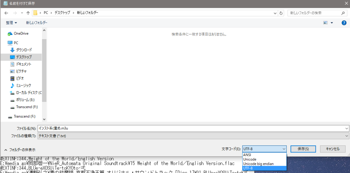Screen dimensions: 350x173
Task: Click 新しいフォルダー toolbar button
Action: click(x=37, y=23)
